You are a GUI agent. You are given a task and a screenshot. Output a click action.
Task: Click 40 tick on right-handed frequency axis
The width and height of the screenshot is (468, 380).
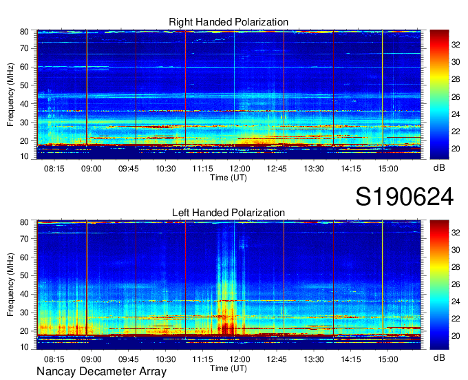coord(24,104)
